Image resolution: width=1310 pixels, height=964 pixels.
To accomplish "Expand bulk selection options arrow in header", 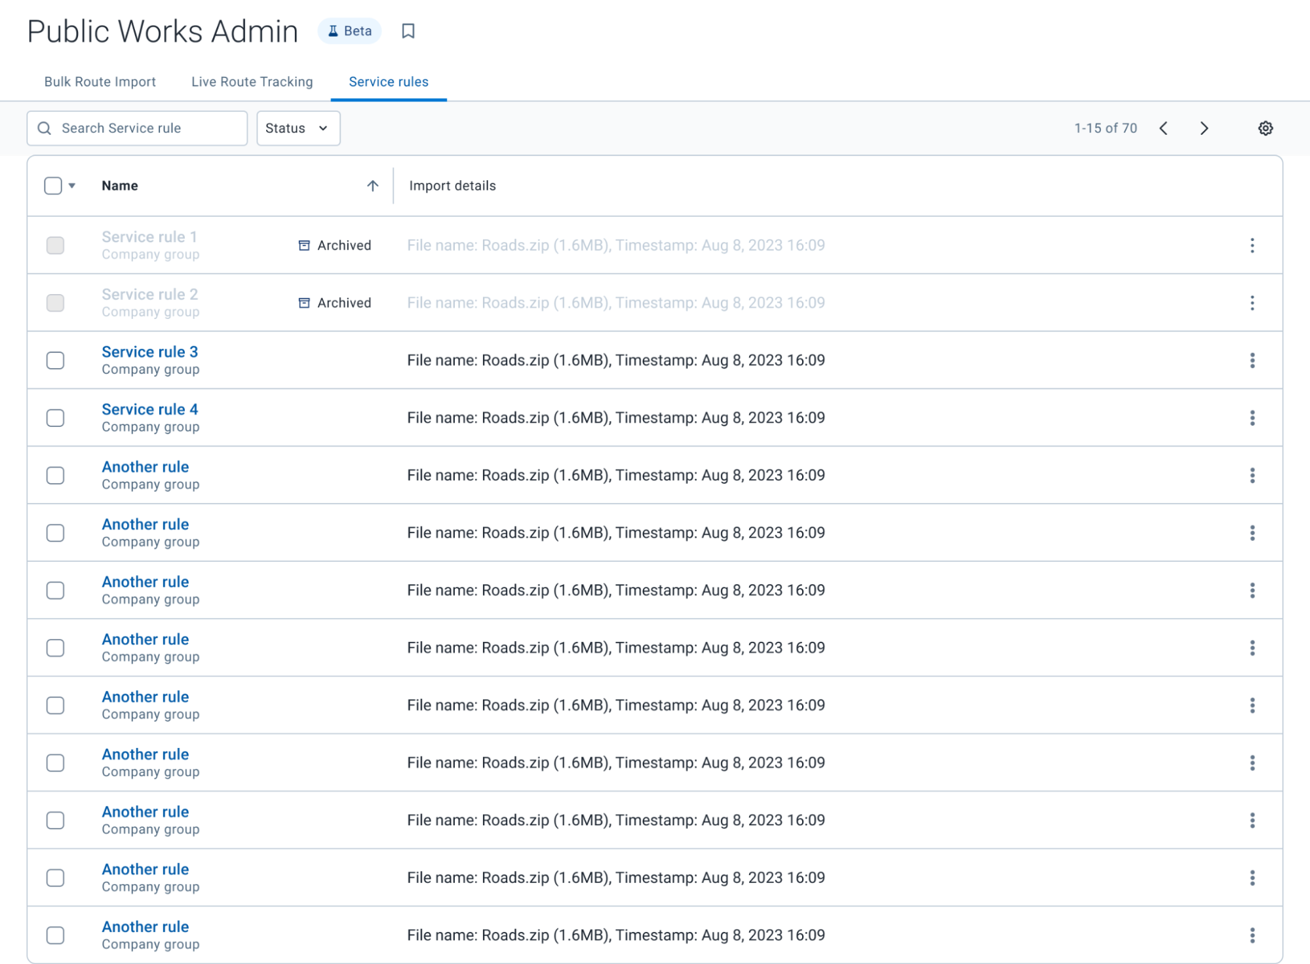I will [72, 186].
